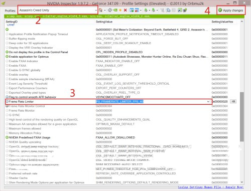Viewport: 251px width, 191px height.
Task: Click the green application executables bar
Action: coord(124,16)
